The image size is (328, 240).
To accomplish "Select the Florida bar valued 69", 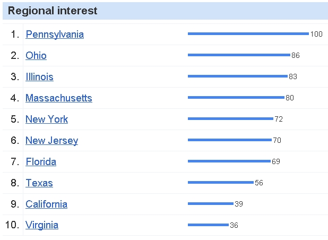I will 229,161.
